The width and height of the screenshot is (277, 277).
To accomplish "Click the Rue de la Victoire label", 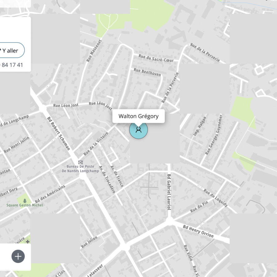I will [x=96, y=144].
